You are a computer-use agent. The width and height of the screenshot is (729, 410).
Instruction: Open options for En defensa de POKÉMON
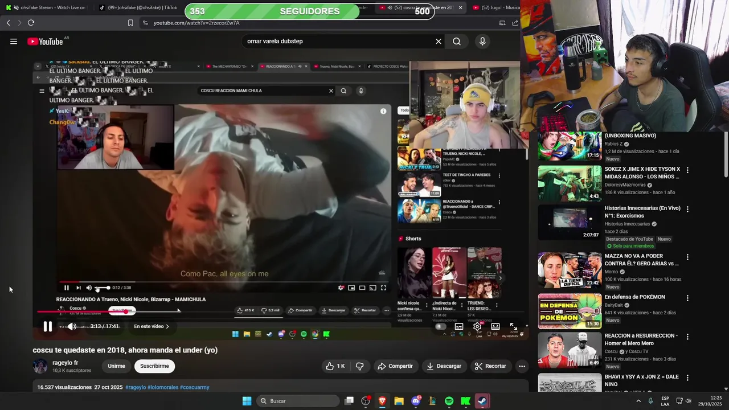(x=687, y=298)
